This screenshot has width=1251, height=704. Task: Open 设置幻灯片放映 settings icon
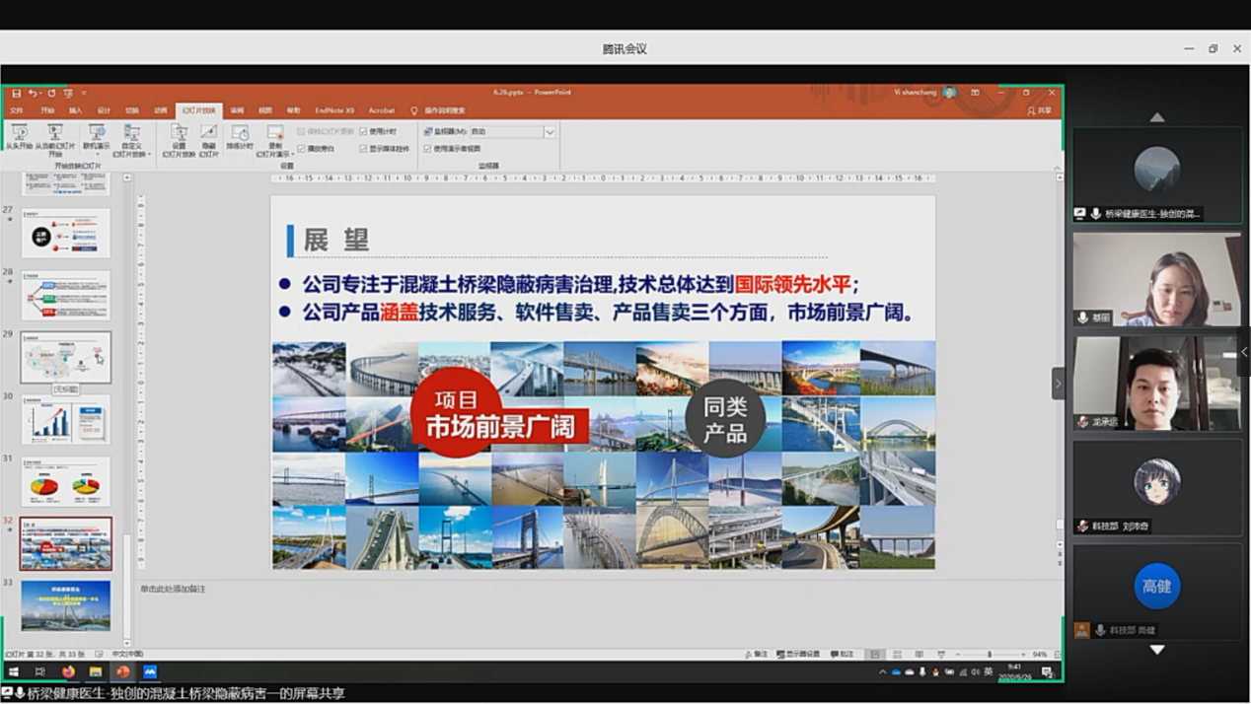[x=179, y=133]
